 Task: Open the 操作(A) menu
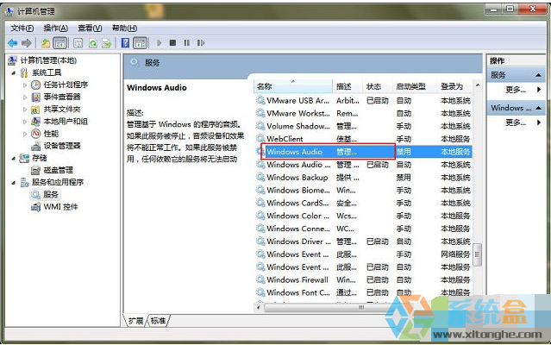coord(55,28)
